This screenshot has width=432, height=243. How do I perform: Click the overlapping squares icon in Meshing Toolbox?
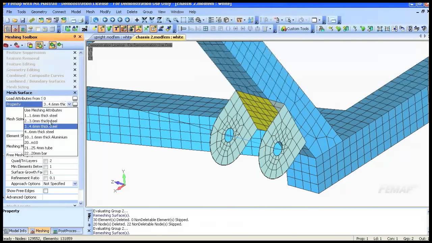click(x=30, y=45)
